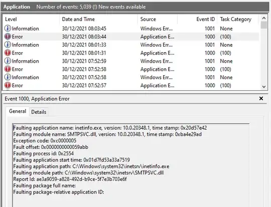This screenshot has width=271, height=207.
Task: Sort by Date and Time column
Action: (x=98, y=19)
